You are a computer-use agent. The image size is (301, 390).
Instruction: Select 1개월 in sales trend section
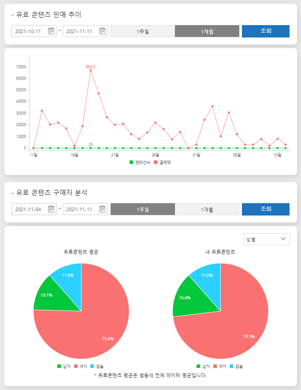click(x=207, y=31)
